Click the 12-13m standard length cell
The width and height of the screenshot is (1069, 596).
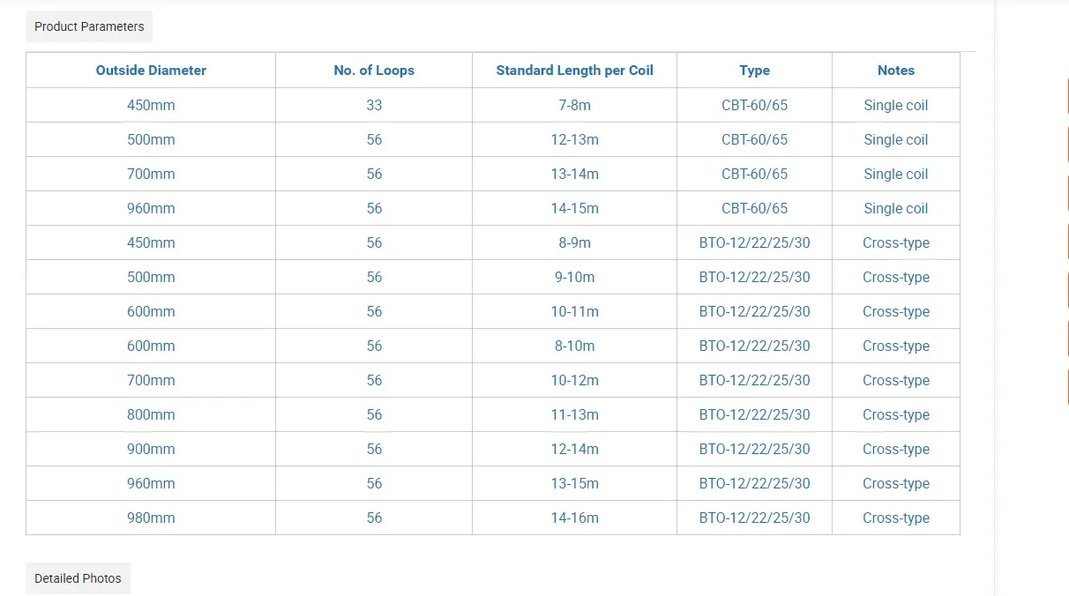coord(574,139)
